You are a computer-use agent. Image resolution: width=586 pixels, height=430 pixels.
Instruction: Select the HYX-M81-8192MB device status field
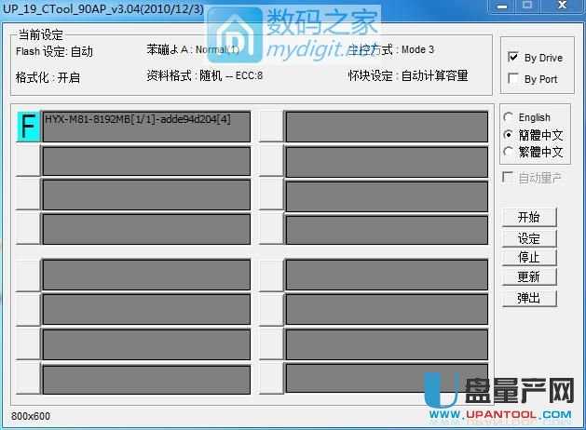(146, 128)
